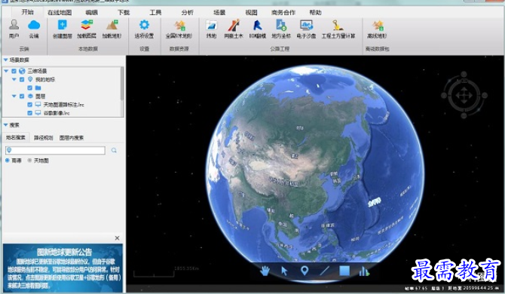Click the bottom tilt dot on compass
505x294 pixels.
point(464,115)
